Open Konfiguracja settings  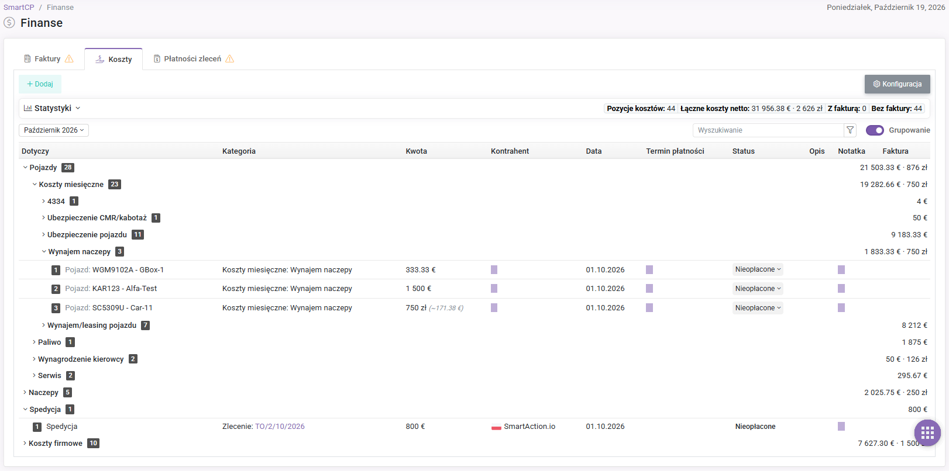[x=897, y=84]
